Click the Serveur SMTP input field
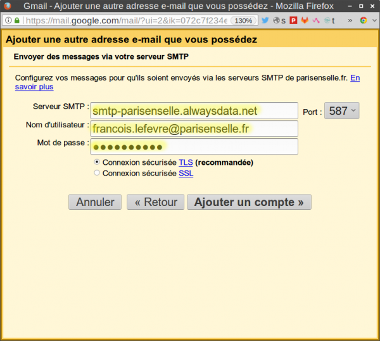Image resolution: width=380 pixels, height=341 pixels. tap(194, 111)
